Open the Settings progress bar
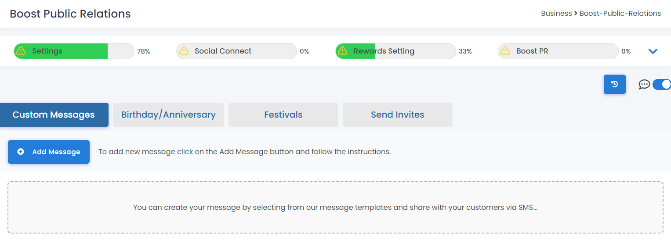Screen dimensions: 671x248 [74, 51]
